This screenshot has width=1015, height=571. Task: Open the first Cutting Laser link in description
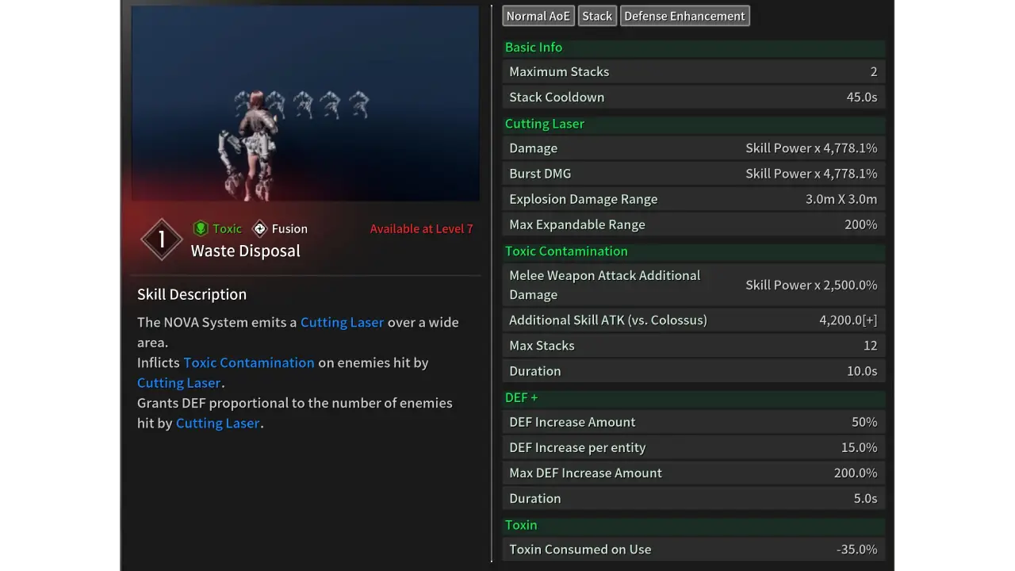coord(342,322)
